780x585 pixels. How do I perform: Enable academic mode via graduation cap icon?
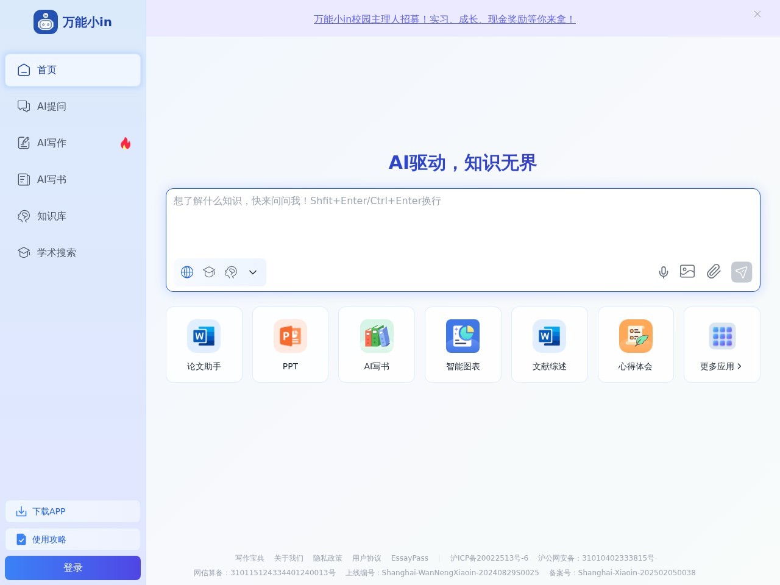coord(209,272)
